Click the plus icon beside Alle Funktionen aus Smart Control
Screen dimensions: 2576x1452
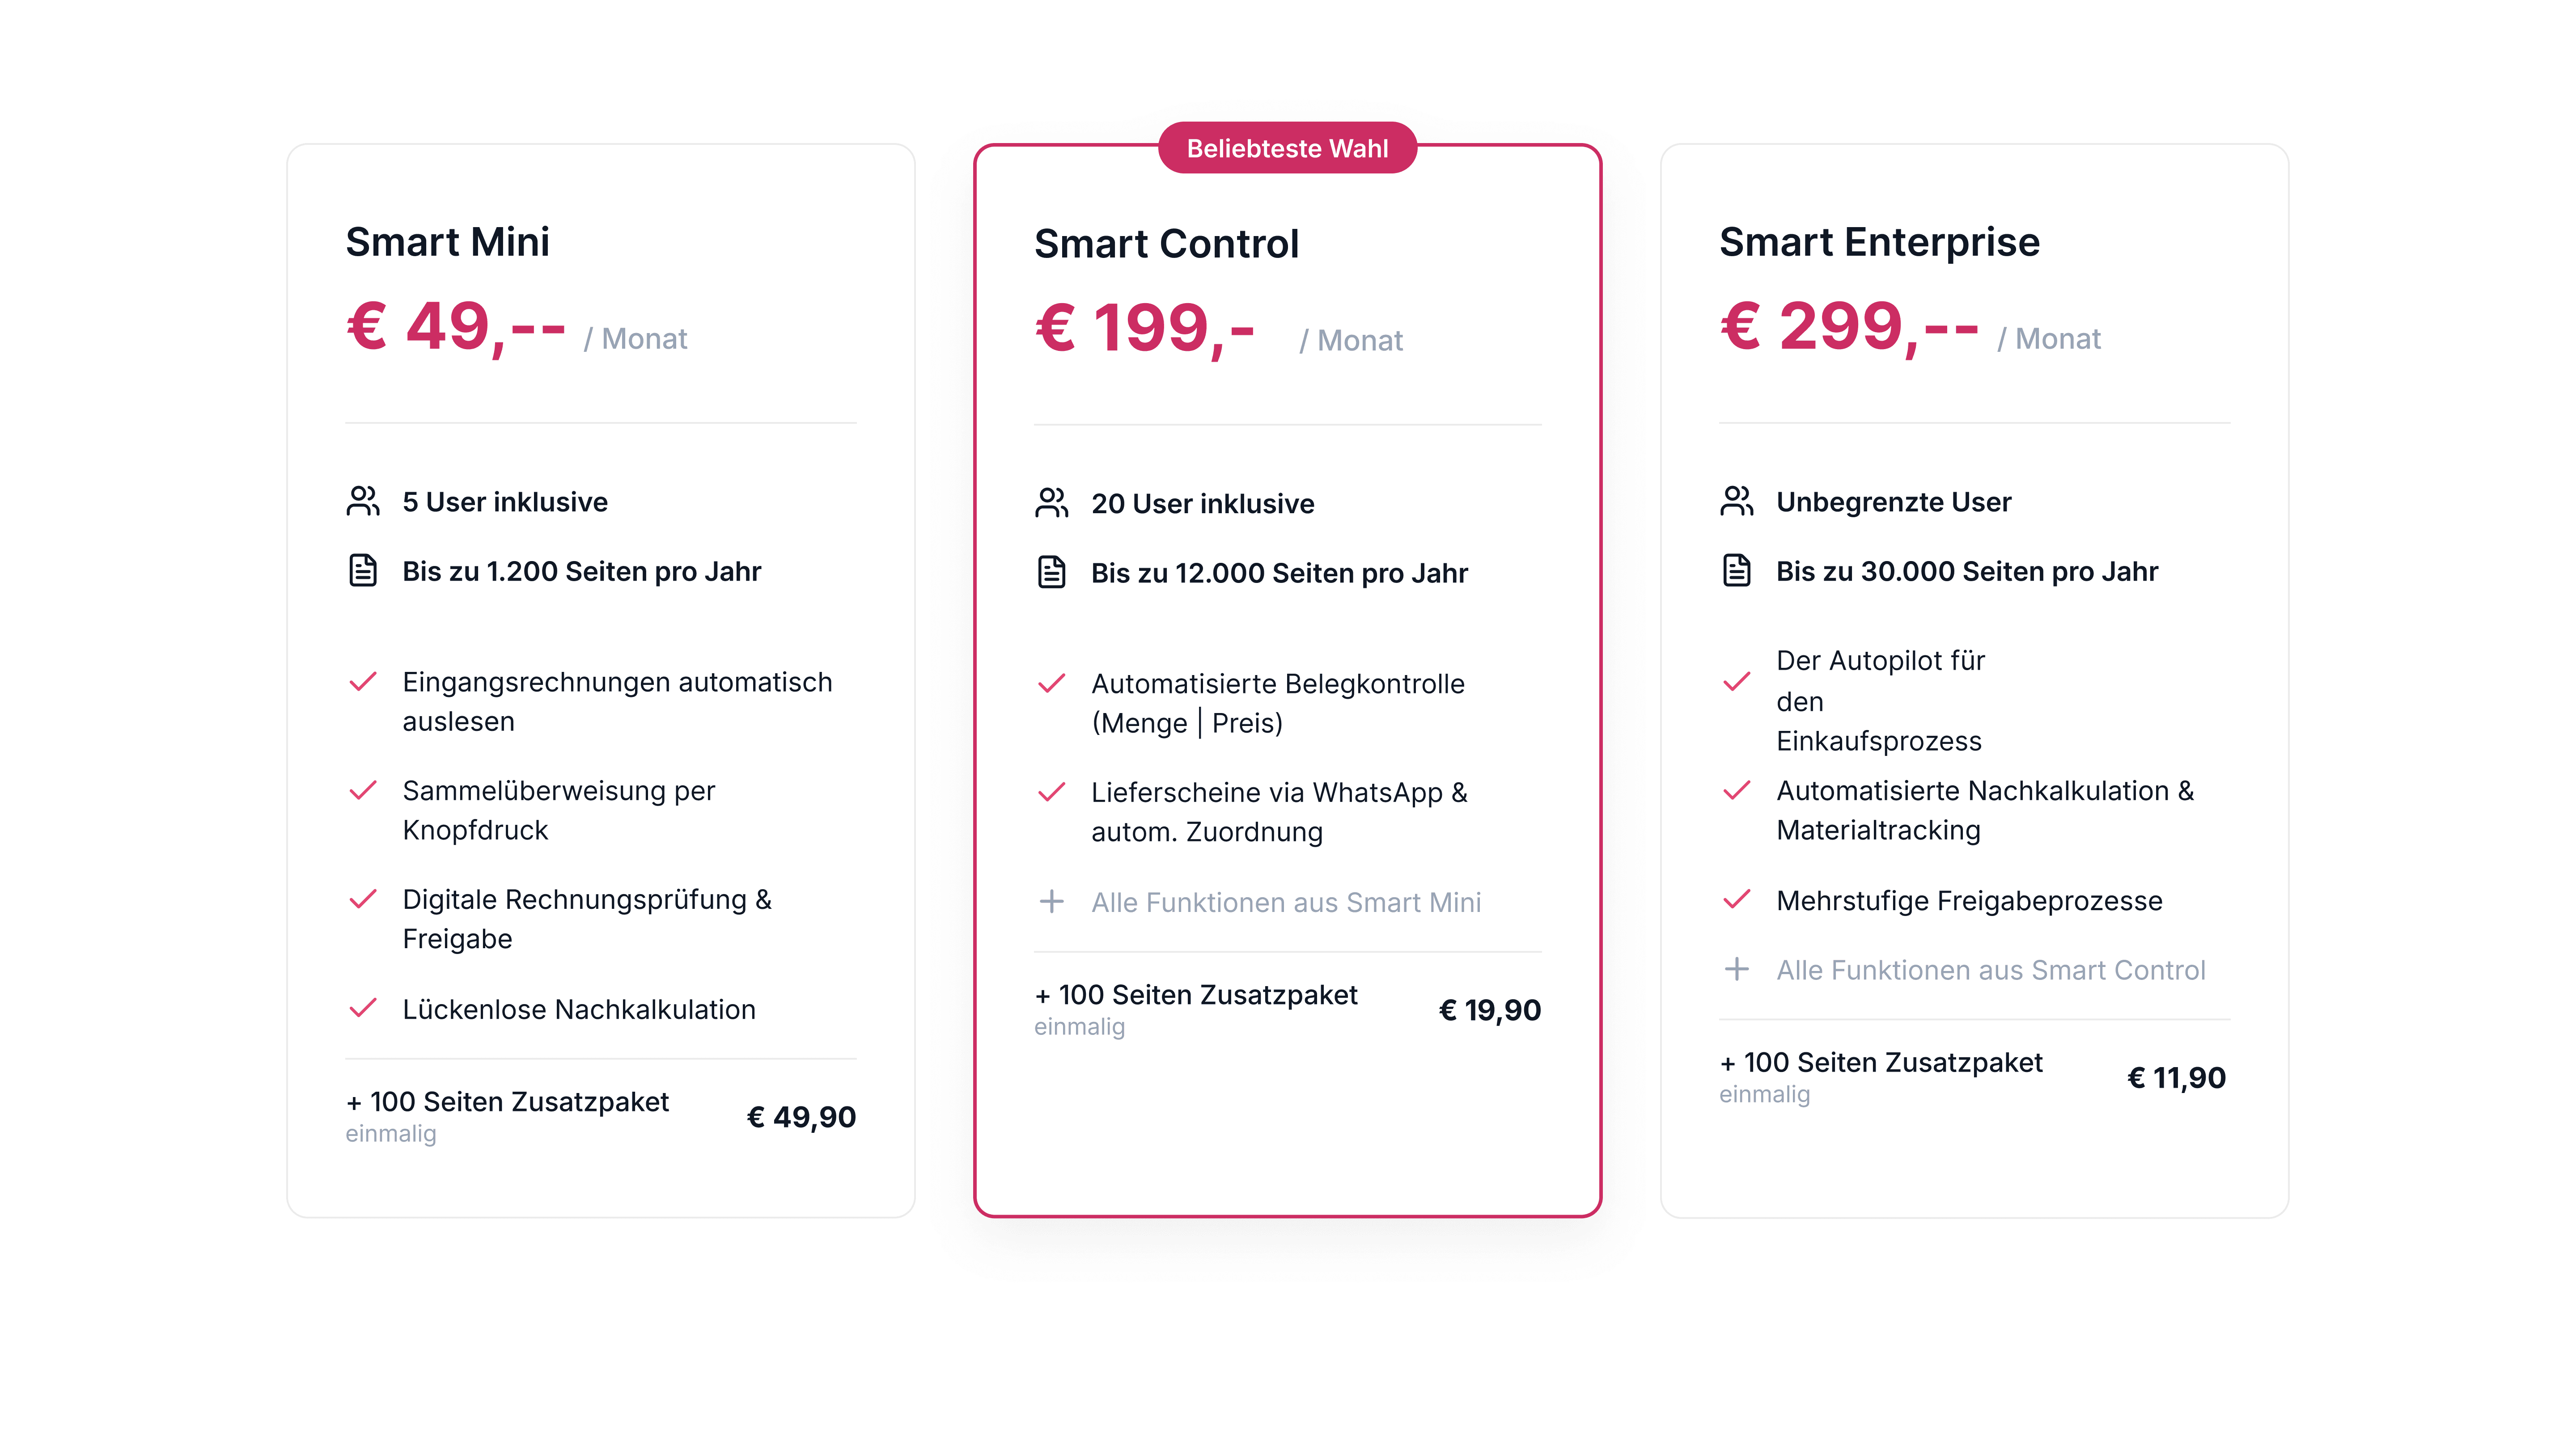[1737, 969]
